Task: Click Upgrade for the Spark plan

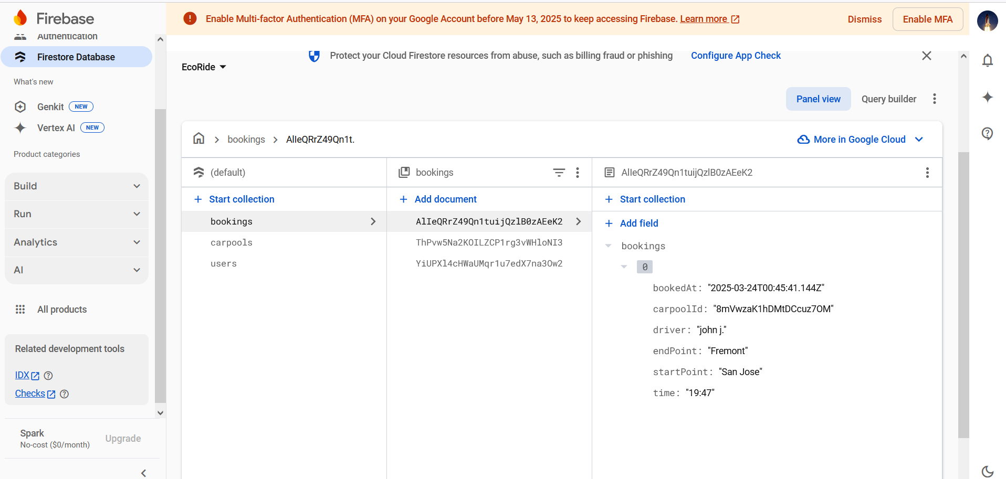Action: click(x=123, y=439)
